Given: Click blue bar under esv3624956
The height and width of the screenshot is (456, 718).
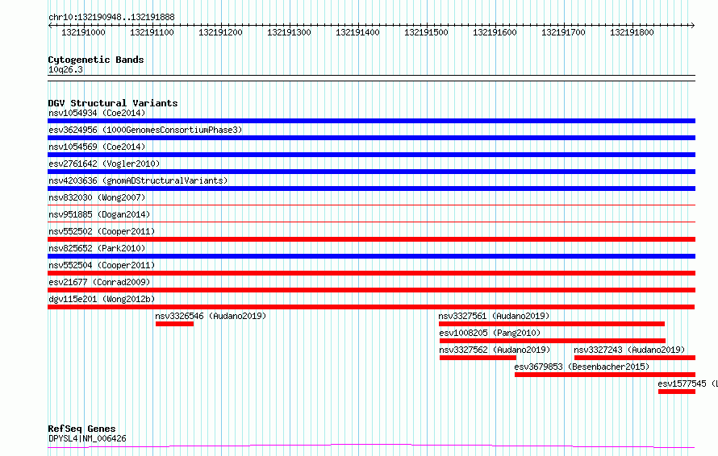Looking at the screenshot, I should 371,138.
